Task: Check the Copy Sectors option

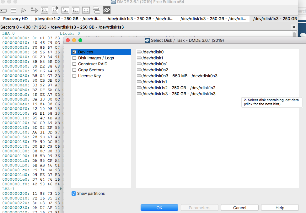Action: (74, 70)
